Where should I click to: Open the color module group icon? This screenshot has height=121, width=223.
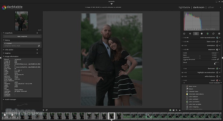click(x=207, y=34)
